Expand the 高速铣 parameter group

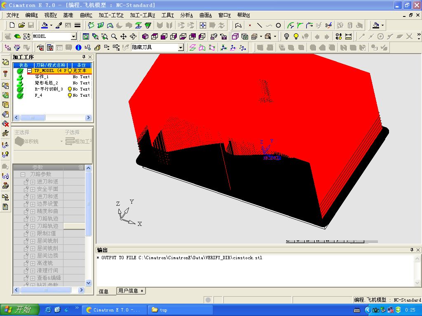coord(33,263)
